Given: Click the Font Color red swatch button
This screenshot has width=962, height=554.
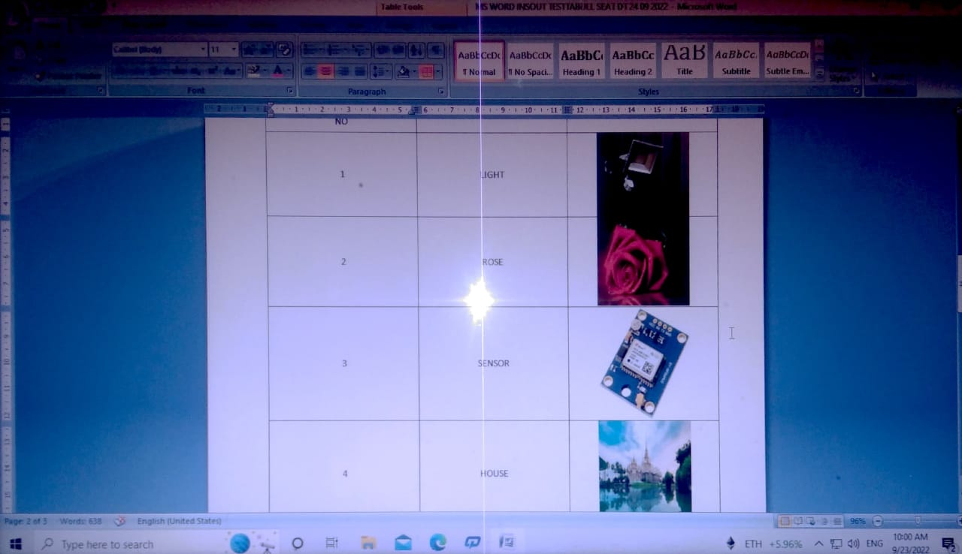Looking at the screenshot, I should pyautogui.click(x=278, y=72).
